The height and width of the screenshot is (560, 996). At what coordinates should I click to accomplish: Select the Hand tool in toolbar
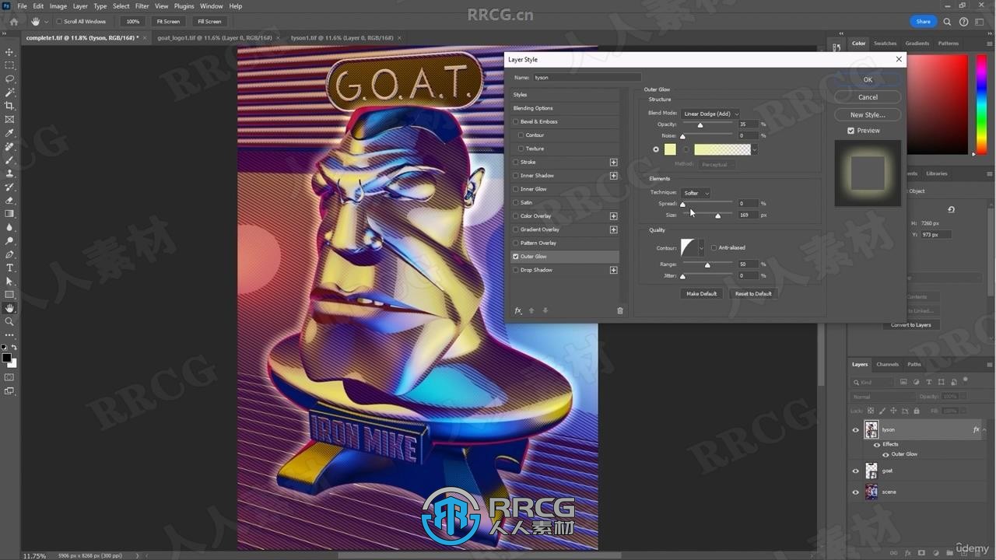(9, 308)
